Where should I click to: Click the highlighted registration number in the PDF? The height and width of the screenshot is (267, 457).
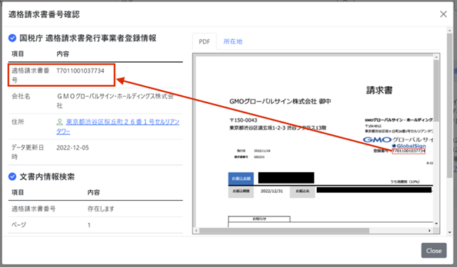[409, 151]
